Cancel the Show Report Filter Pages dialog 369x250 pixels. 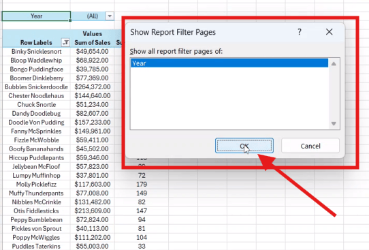(310, 146)
